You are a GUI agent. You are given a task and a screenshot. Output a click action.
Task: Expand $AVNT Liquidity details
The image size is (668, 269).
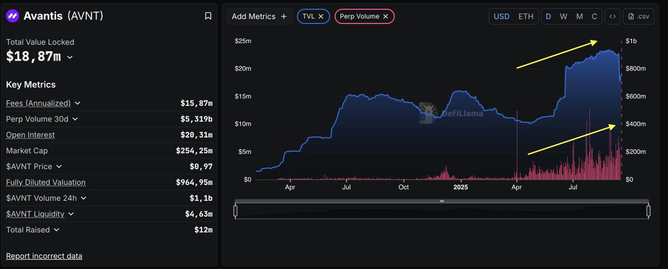(x=72, y=214)
